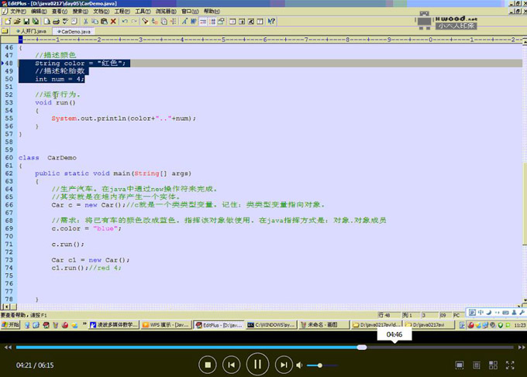The image size is (527, 377).
Task: Stop playback with the square button
Action: 208,365
